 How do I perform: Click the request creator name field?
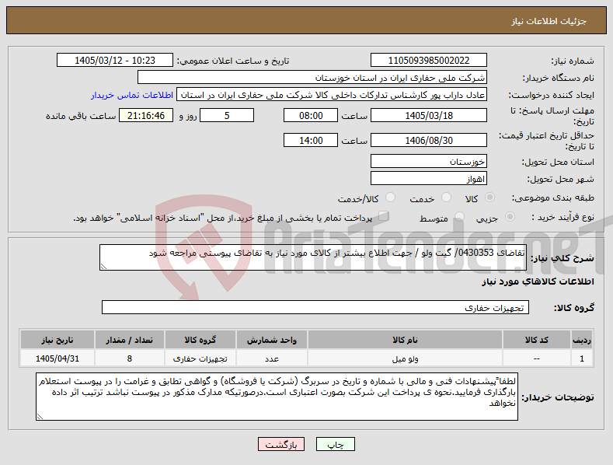[x=332, y=95]
